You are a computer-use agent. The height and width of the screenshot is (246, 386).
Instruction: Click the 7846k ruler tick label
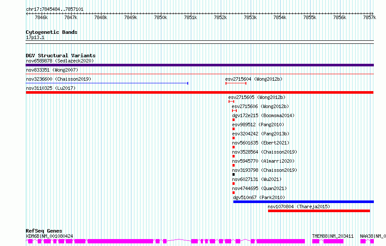(41, 17)
